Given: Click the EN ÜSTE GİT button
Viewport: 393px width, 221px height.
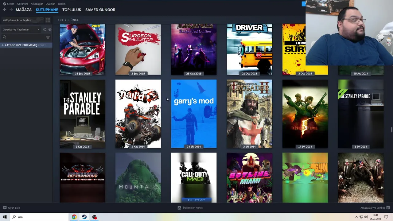Looking at the screenshot, I should [x=196, y=200].
